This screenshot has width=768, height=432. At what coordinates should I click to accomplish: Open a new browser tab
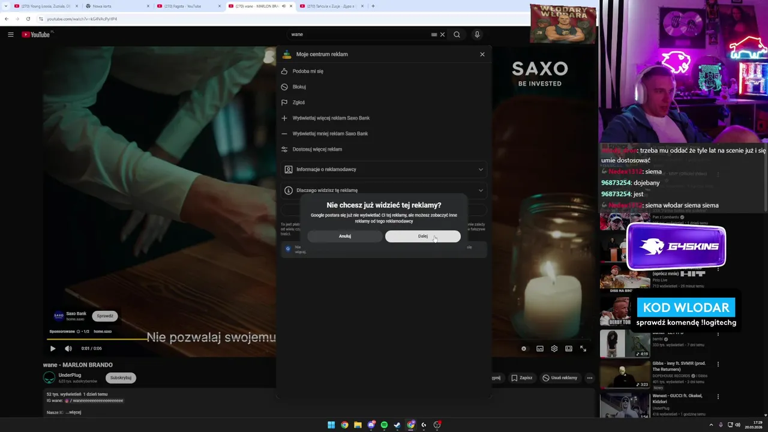(373, 6)
